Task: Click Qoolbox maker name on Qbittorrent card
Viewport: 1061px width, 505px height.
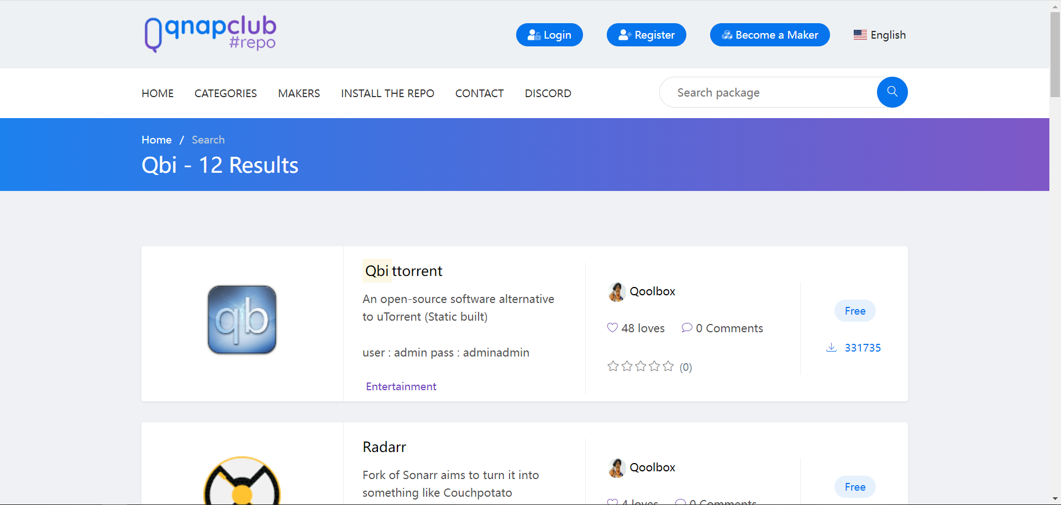Action: (653, 291)
